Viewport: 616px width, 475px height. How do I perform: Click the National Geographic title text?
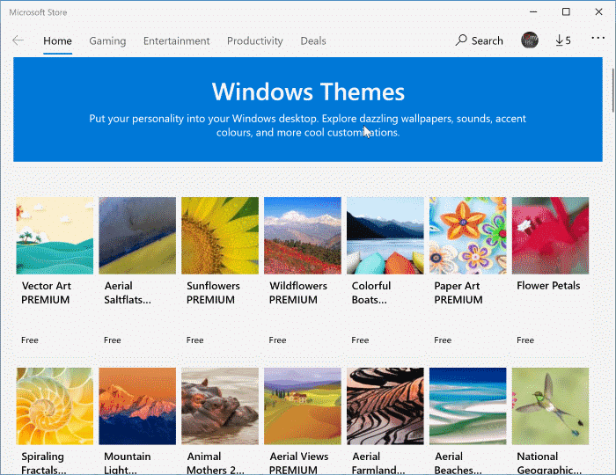point(549,463)
